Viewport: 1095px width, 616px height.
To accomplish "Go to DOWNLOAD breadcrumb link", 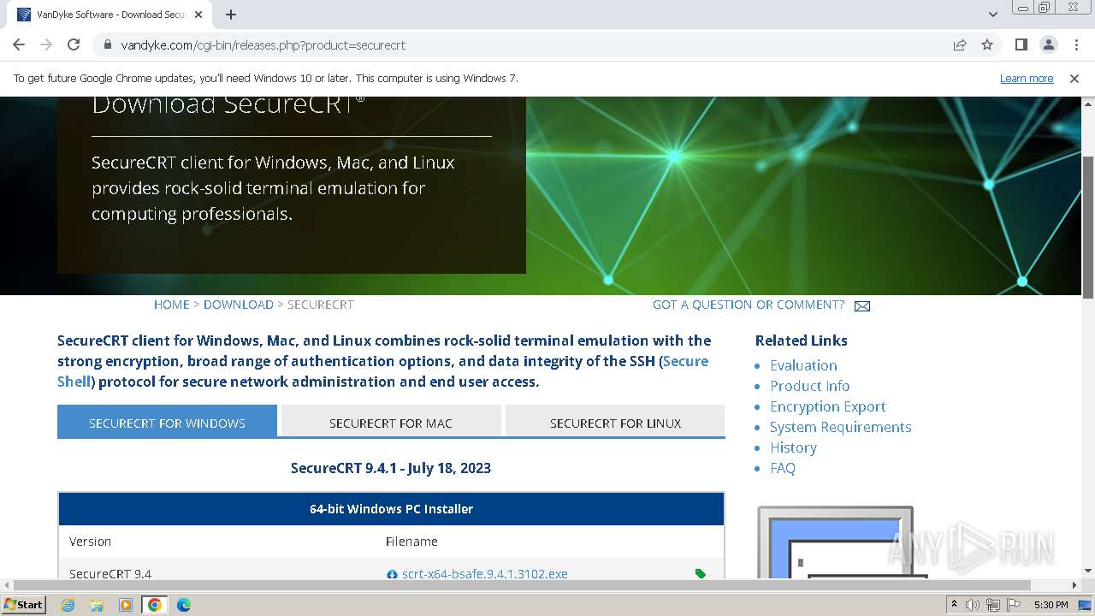I will click(239, 305).
